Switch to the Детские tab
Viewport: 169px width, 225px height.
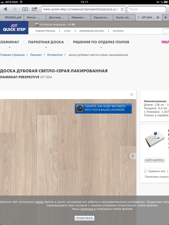click(x=57, y=18)
